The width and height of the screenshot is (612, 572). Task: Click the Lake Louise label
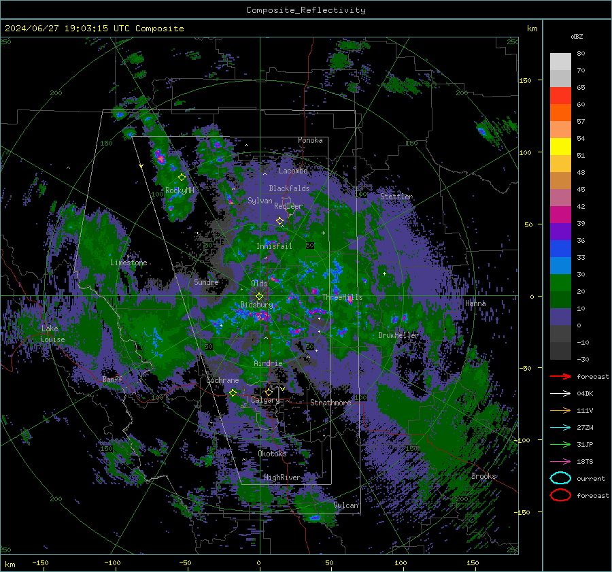pyautogui.click(x=52, y=334)
